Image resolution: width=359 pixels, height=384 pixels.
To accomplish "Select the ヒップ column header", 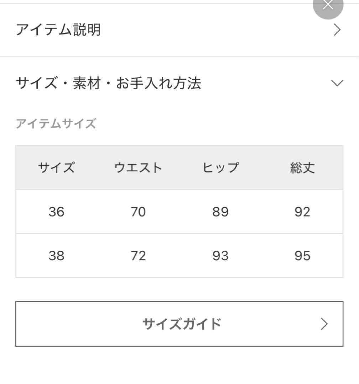I will coord(220,168).
